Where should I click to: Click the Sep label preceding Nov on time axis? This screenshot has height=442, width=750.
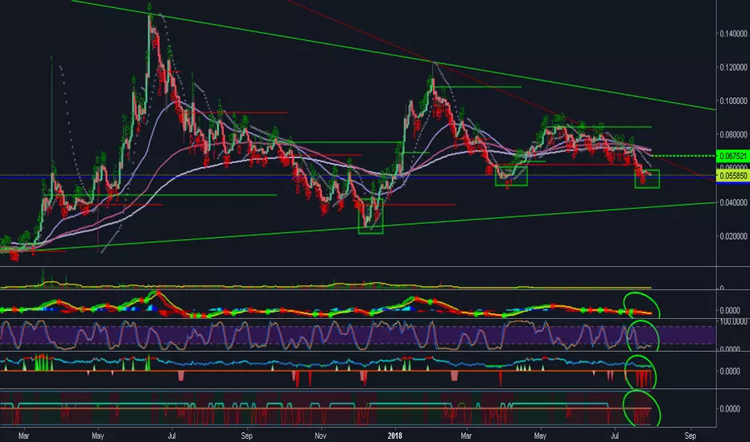tap(246, 436)
